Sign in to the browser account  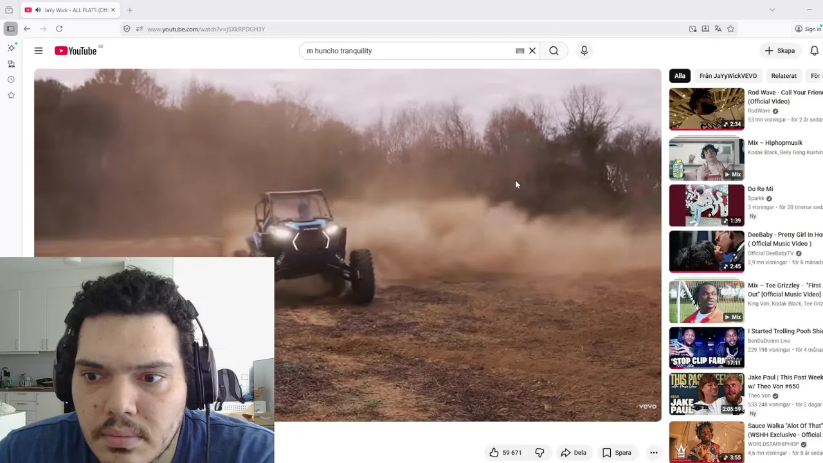pos(808,29)
